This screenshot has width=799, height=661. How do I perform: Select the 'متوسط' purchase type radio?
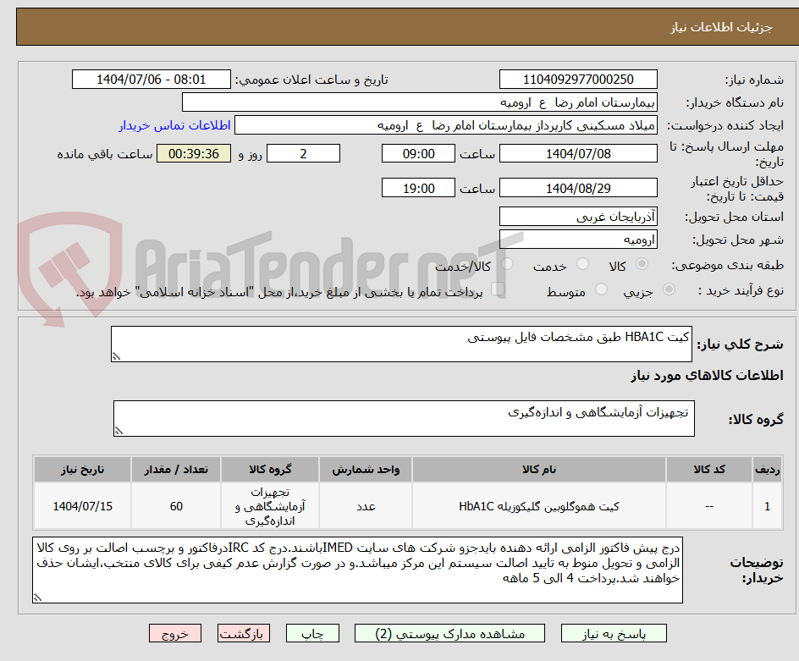pos(601,289)
